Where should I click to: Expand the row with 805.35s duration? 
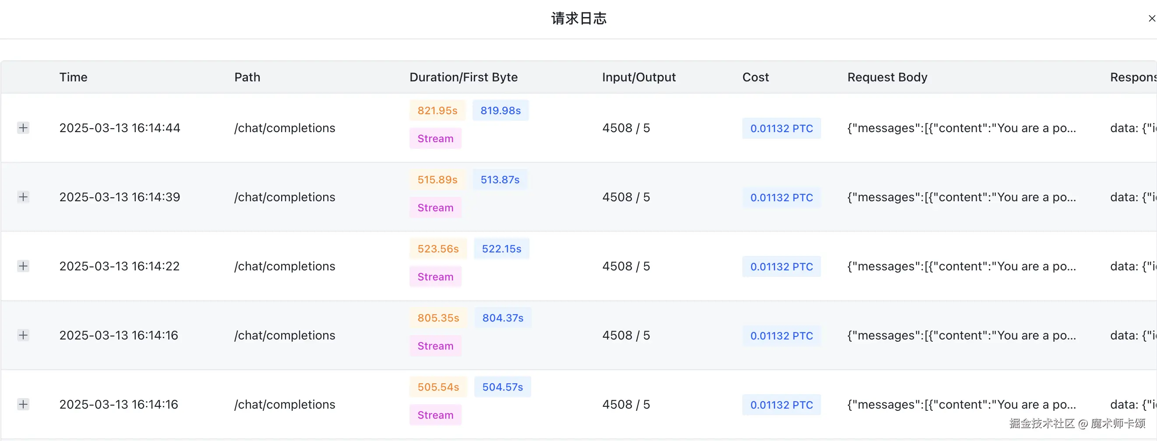pos(23,335)
